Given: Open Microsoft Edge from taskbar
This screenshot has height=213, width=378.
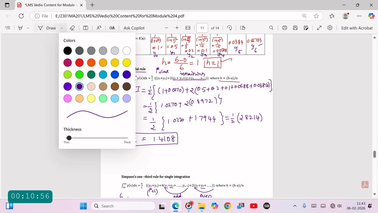Looking at the screenshot, I should [x=176, y=206].
